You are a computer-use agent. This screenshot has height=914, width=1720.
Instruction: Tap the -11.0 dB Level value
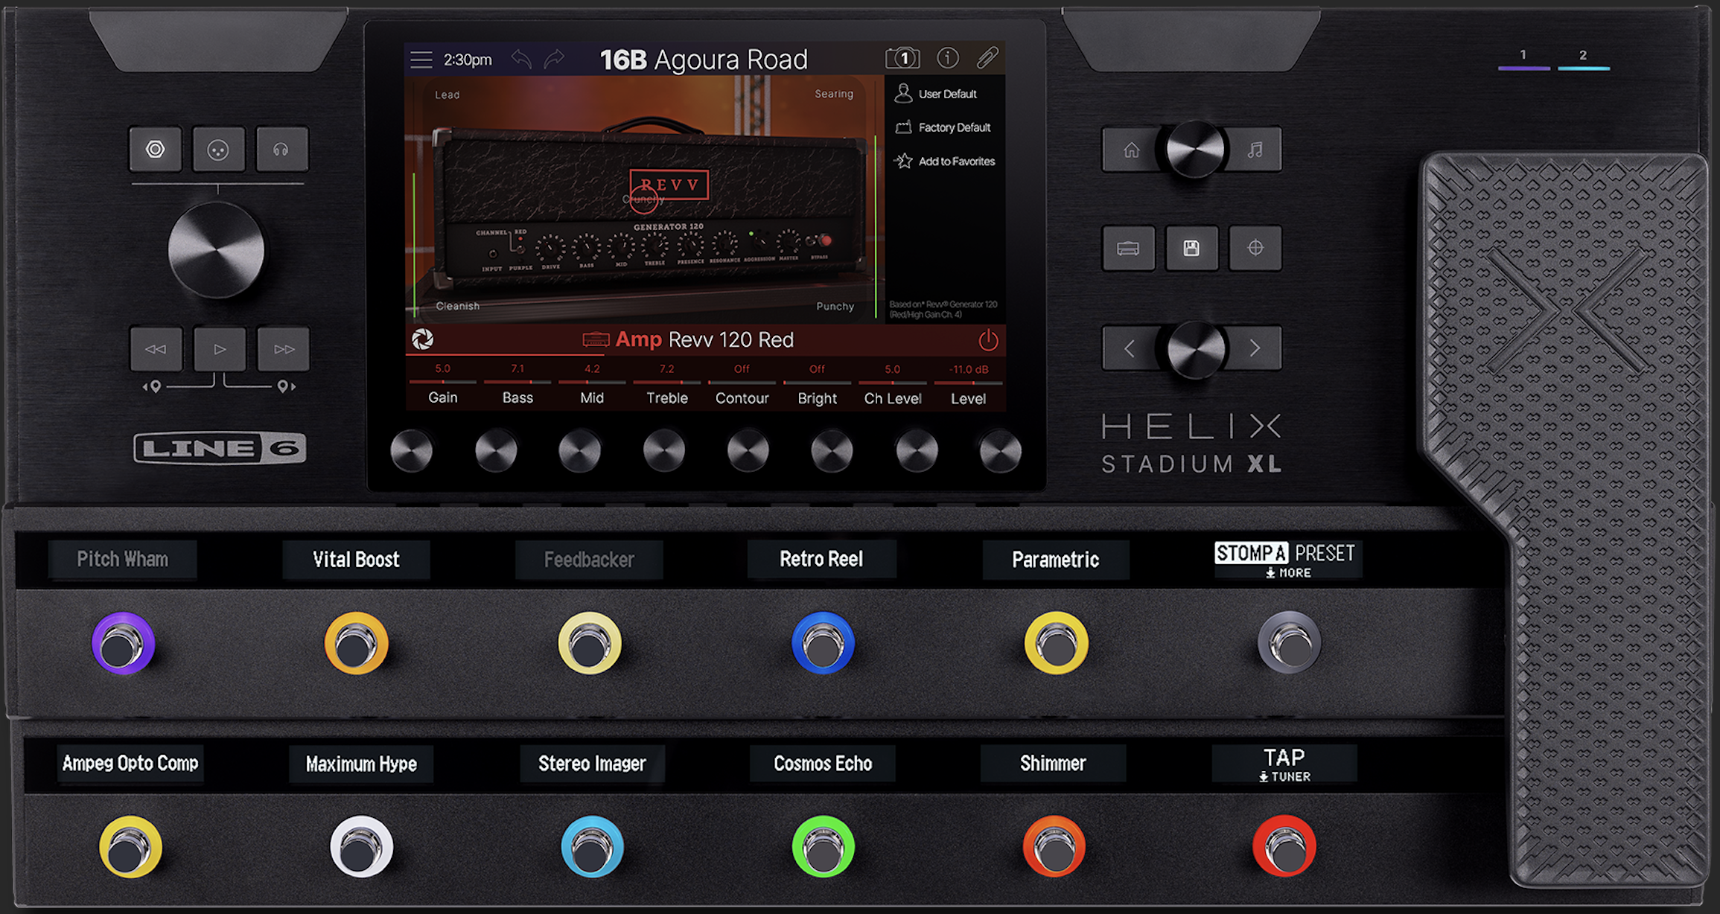click(x=969, y=369)
